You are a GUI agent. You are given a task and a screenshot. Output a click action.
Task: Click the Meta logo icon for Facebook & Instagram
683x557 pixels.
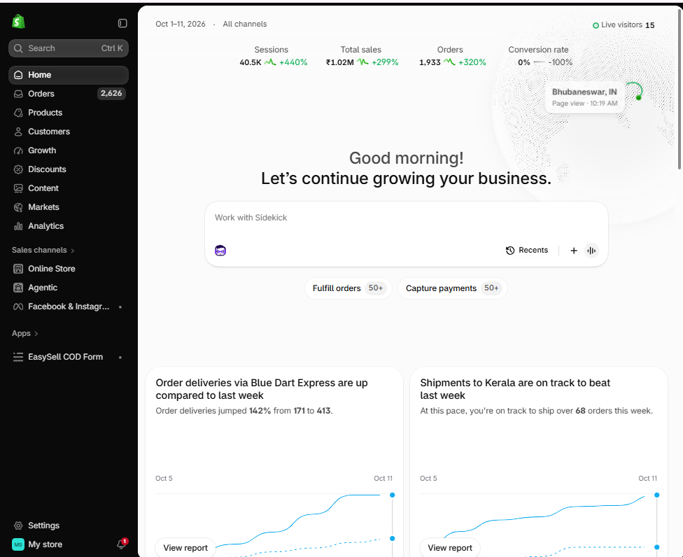coord(18,306)
